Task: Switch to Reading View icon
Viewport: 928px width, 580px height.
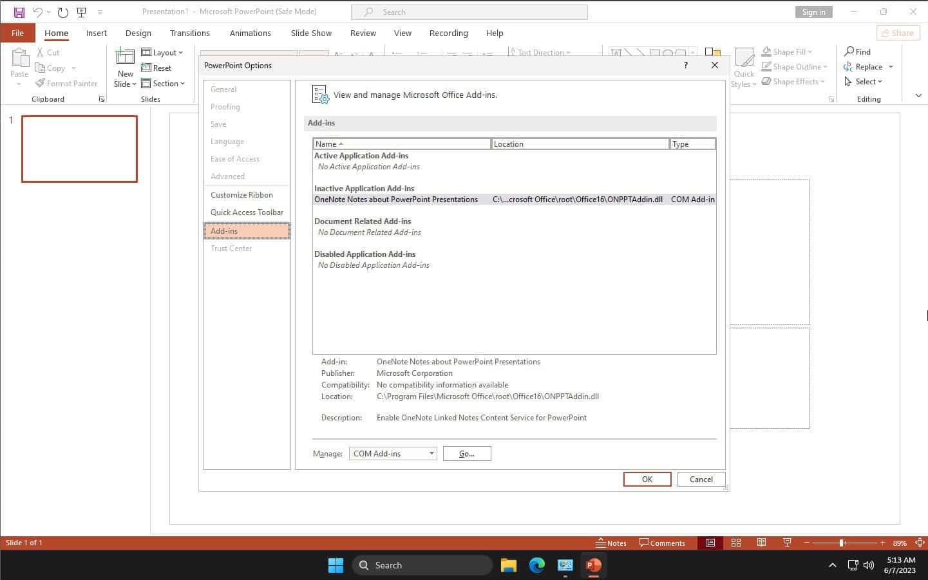Action: click(x=761, y=543)
